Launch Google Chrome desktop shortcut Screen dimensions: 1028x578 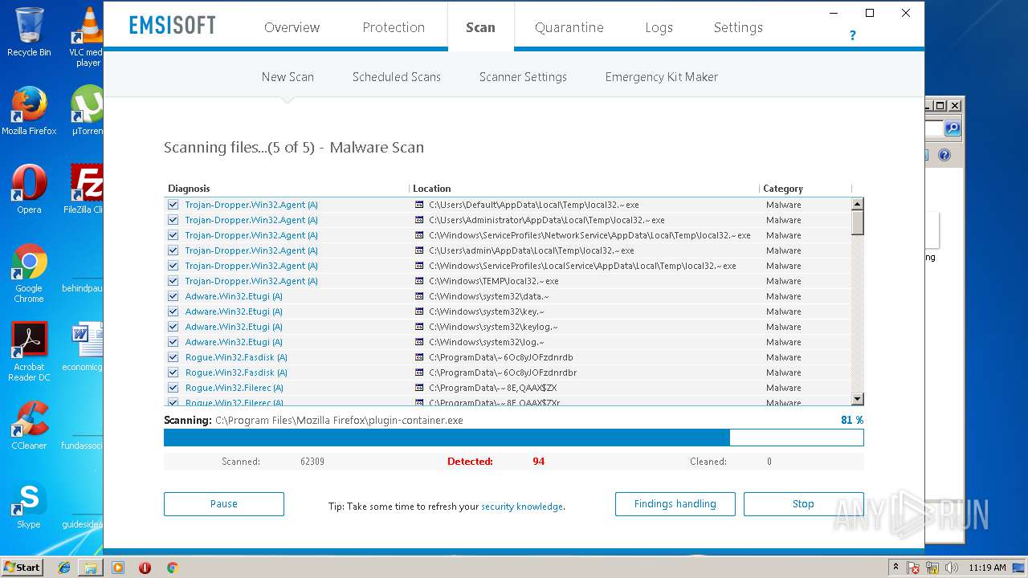(29, 273)
